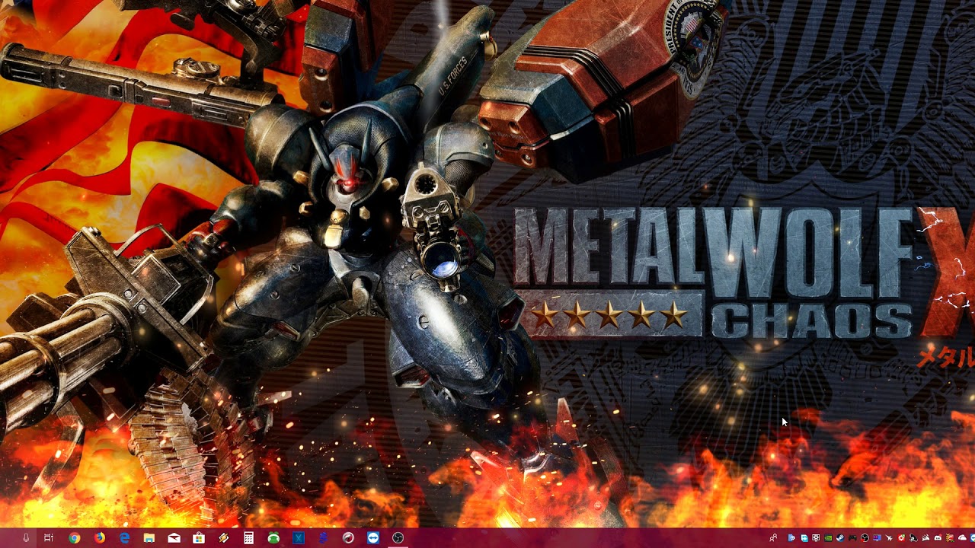Open Calculator from taskbar
Image resolution: width=975 pixels, height=548 pixels.
coord(248,538)
